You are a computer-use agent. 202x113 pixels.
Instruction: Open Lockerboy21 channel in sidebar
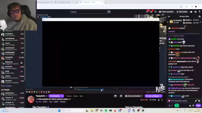[13, 49]
